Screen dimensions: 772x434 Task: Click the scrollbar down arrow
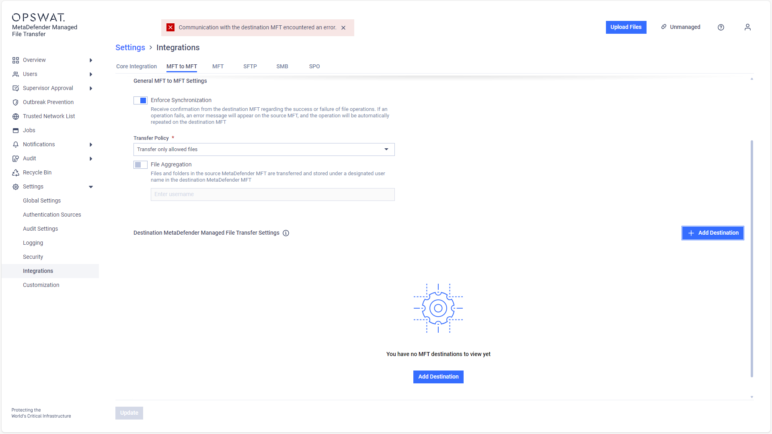[x=752, y=397]
